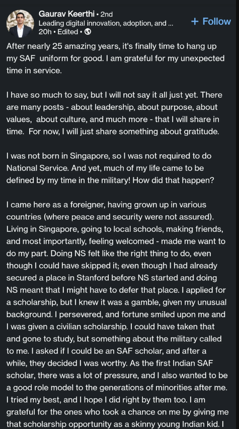
Task: Open Gaurav Keerthi's profile photo
Action: [20, 24]
